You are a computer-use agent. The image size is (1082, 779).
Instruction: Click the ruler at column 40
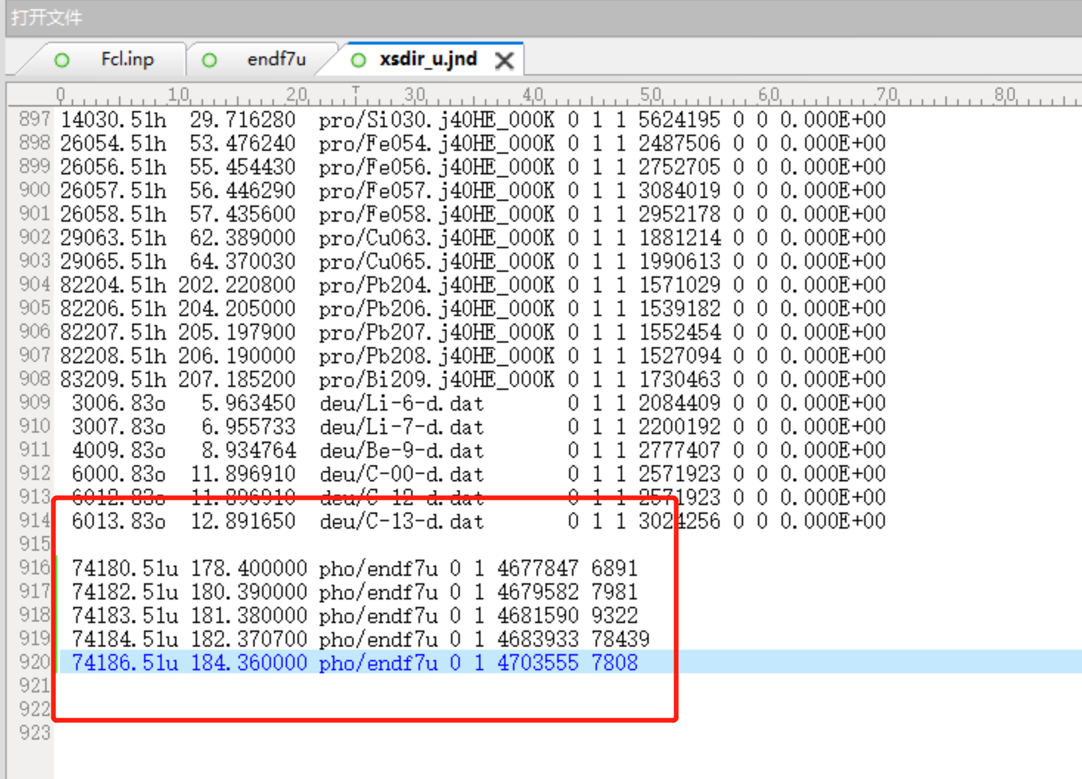point(533,96)
